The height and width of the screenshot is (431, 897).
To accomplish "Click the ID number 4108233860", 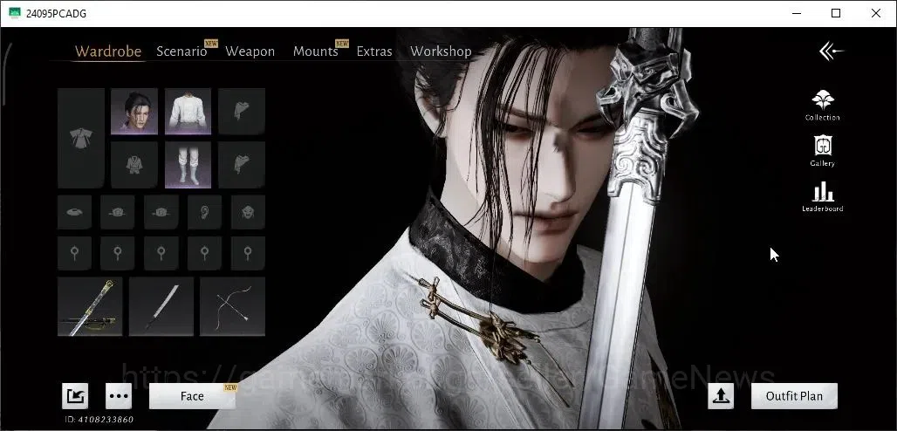I will tap(106, 420).
